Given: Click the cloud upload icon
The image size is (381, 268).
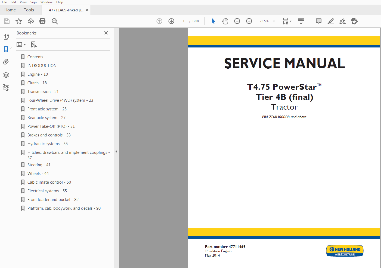Looking at the screenshot, I should (x=31, y=21).
